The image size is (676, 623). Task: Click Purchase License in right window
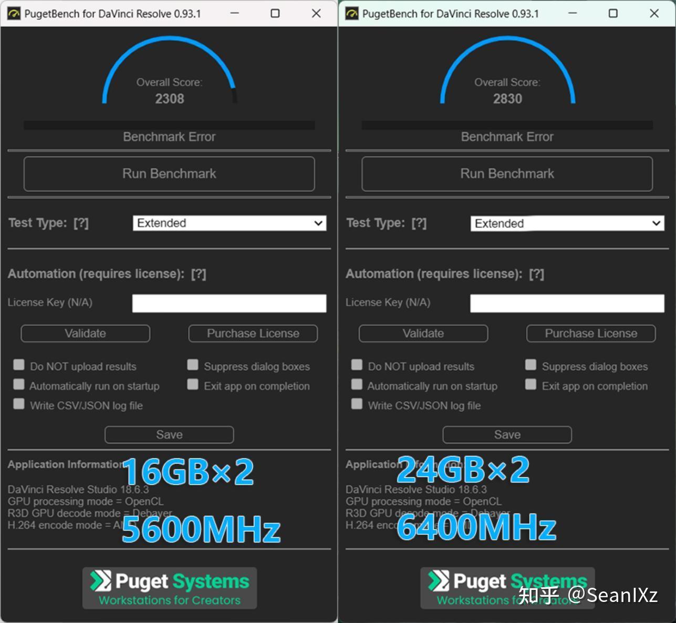[591, 333]
